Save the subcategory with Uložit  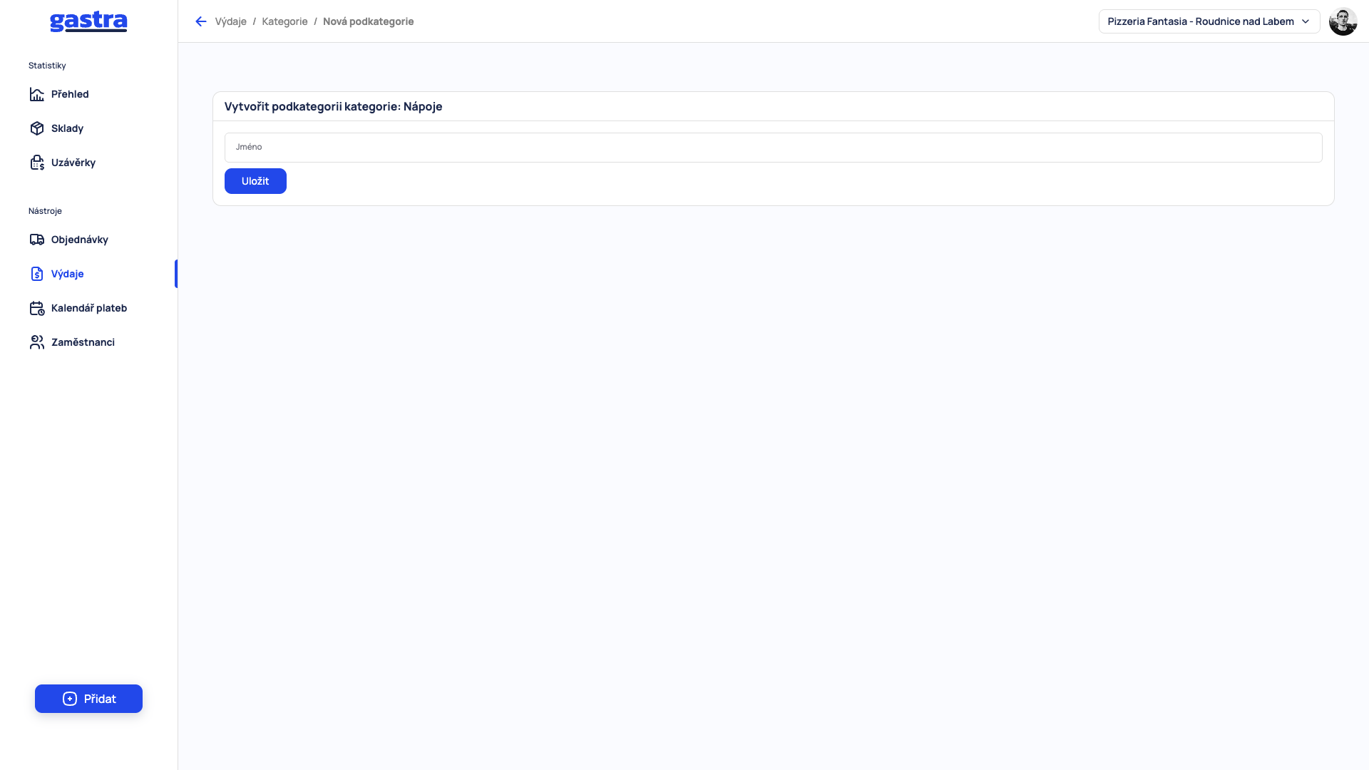pyautogui.click(x=255, y=181)
